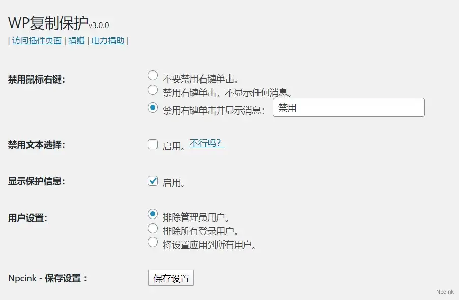Select 禁用右键单击并显示消息 radio button

152,108
